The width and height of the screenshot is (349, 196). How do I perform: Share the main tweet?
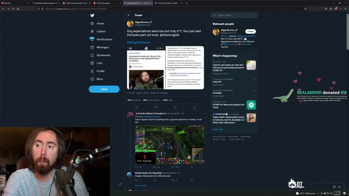pos(194,107)
